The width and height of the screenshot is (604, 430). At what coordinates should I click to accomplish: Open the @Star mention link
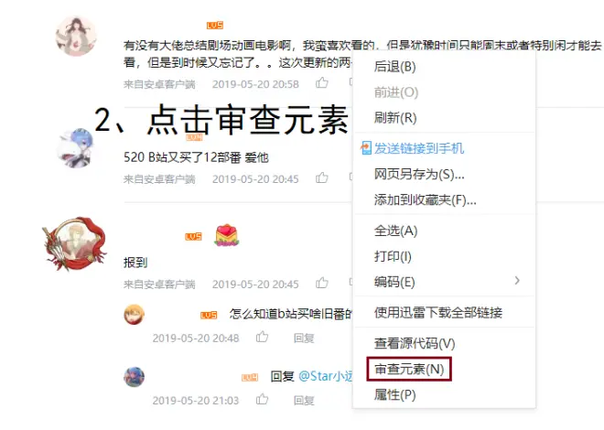pos(326,376)
